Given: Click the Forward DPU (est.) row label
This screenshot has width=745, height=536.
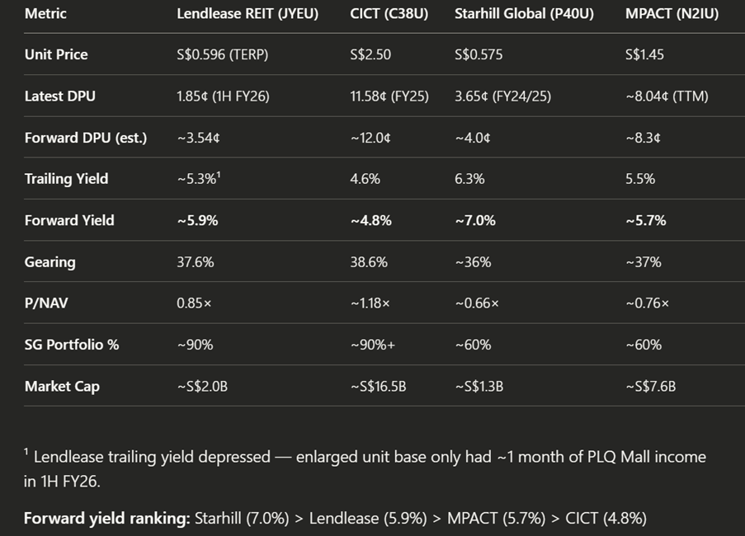Looking at the screenshot, I should tap(85, 138).
